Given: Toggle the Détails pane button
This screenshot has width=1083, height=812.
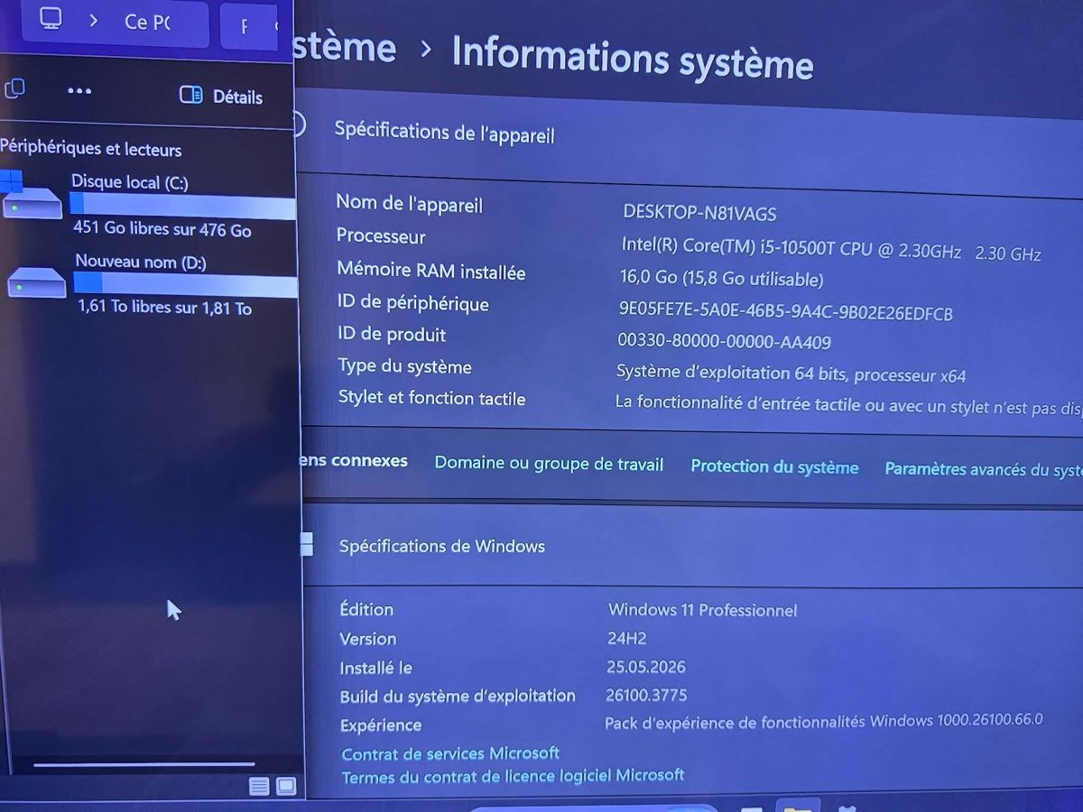Looking at the screenshot, I should click(221, 96).
